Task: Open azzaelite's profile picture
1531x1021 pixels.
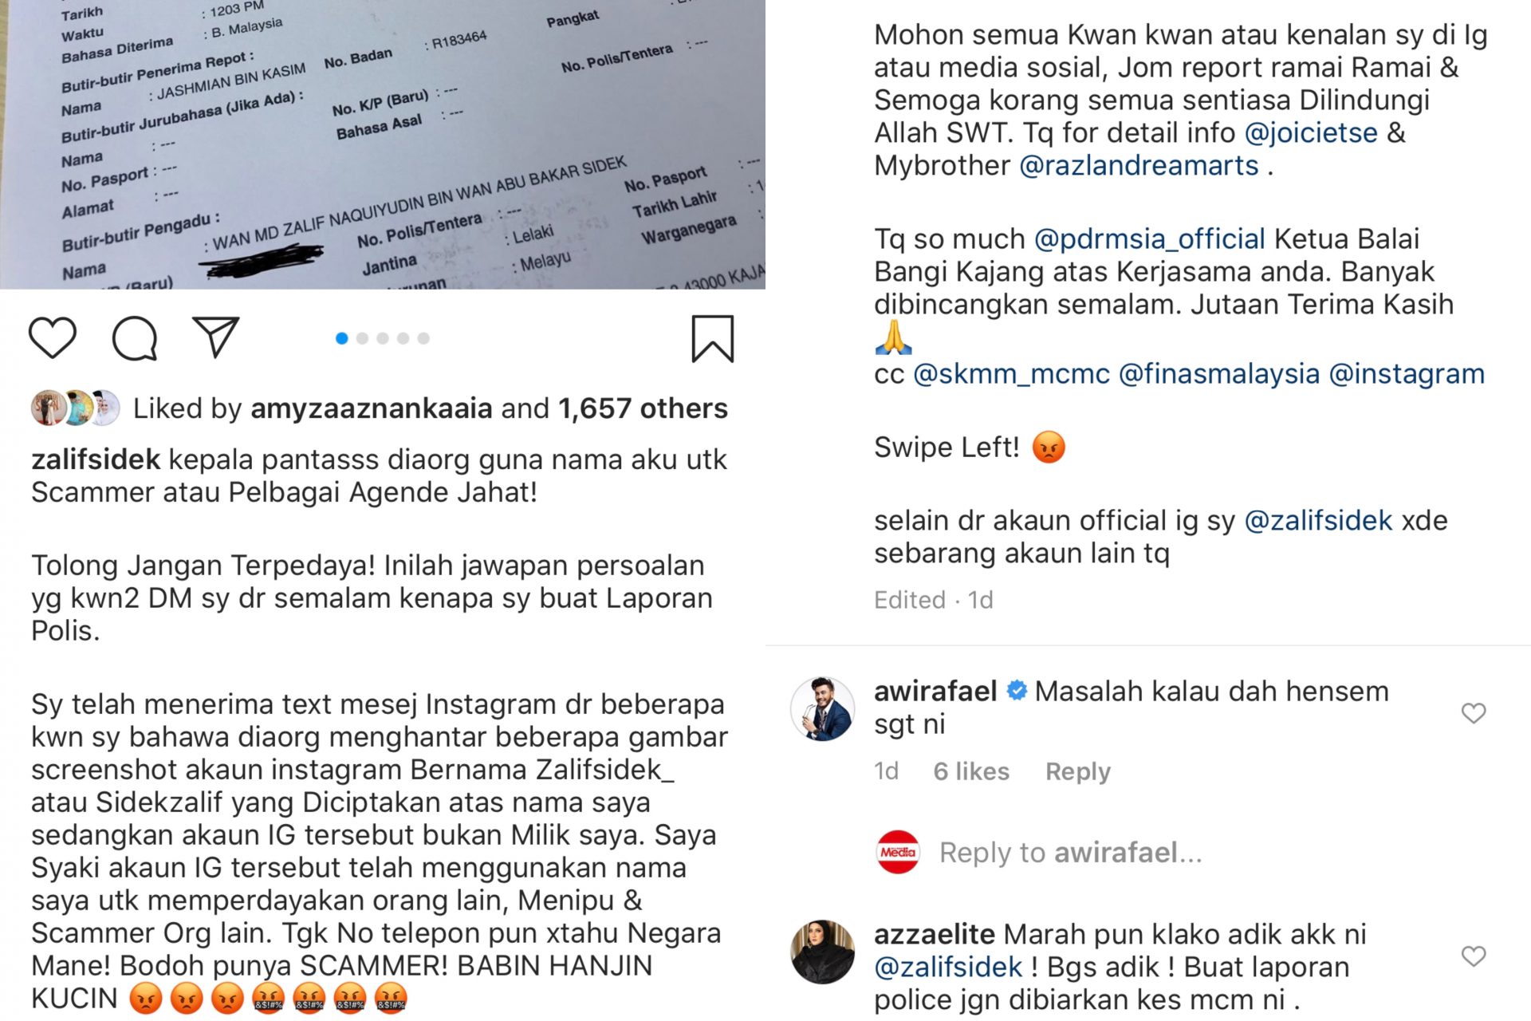Action: (822, 952)
